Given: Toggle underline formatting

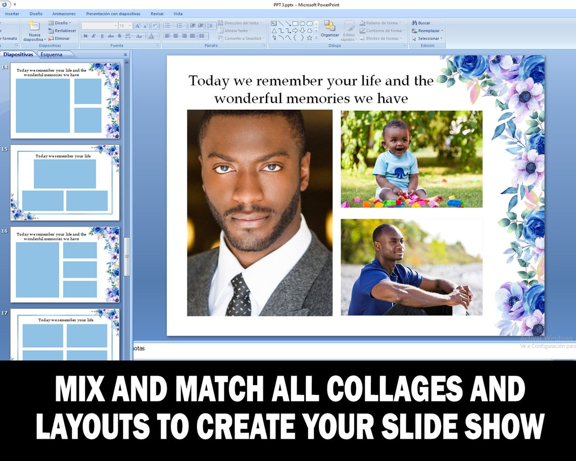Looking at the screenshot, I should (x=102, y=35).
